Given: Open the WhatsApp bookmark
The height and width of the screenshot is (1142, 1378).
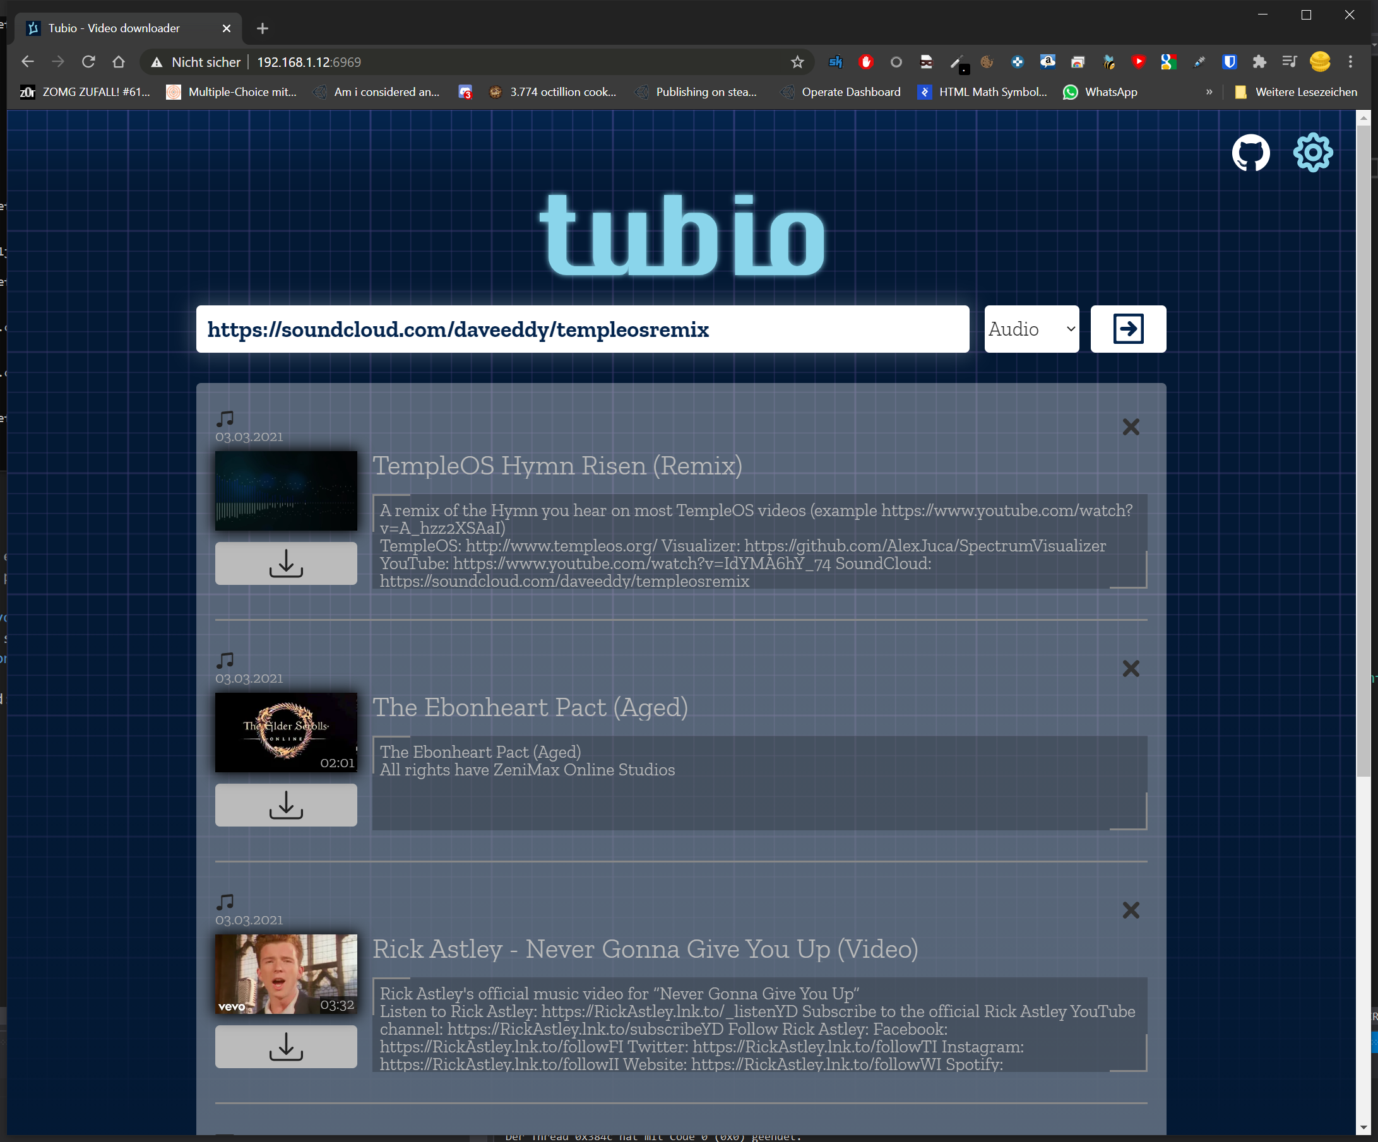Looking at the screenshot, I should click(x=1100, y=92).
